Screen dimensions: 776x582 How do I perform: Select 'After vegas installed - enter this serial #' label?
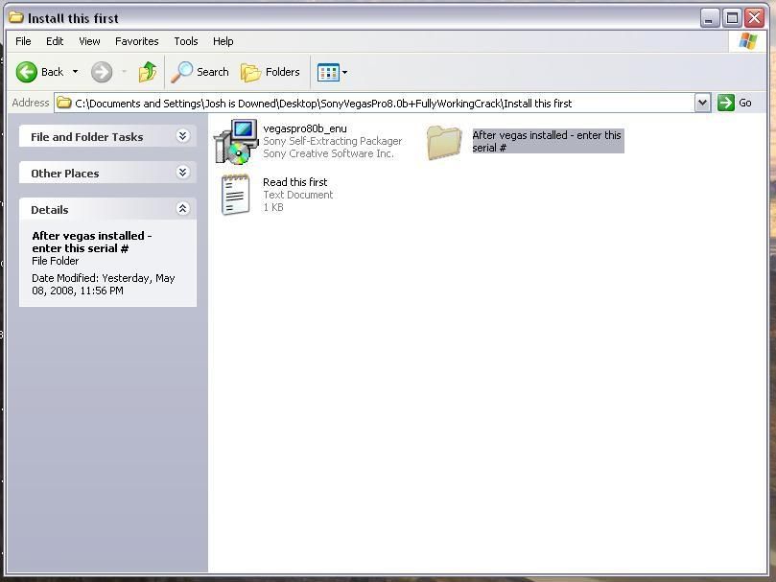[x=548, y=141]
